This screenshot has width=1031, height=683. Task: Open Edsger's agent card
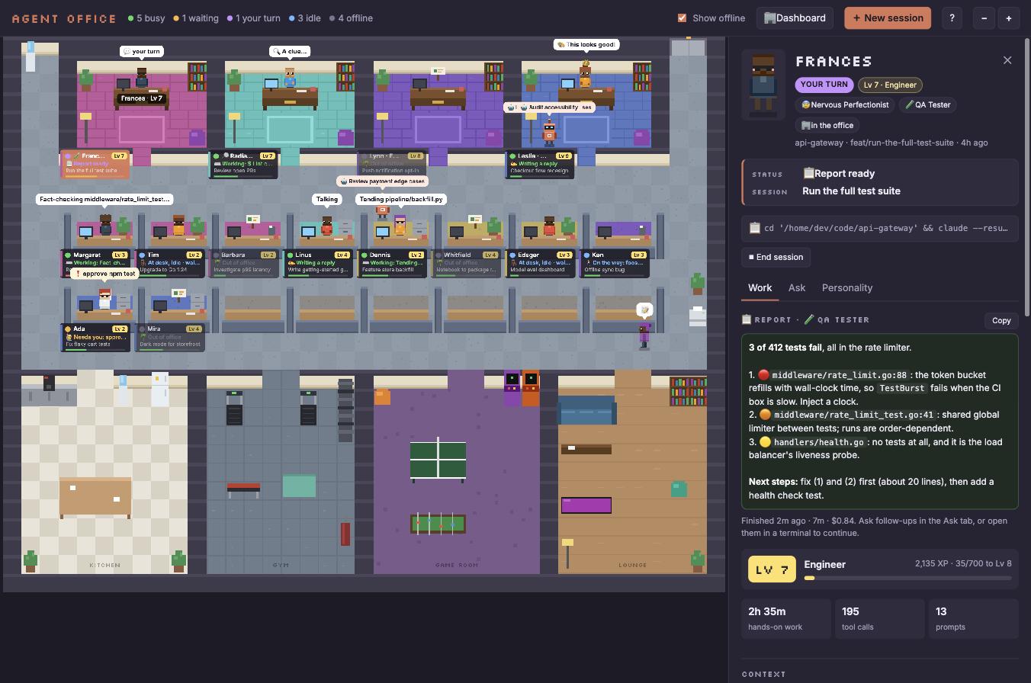540,262
